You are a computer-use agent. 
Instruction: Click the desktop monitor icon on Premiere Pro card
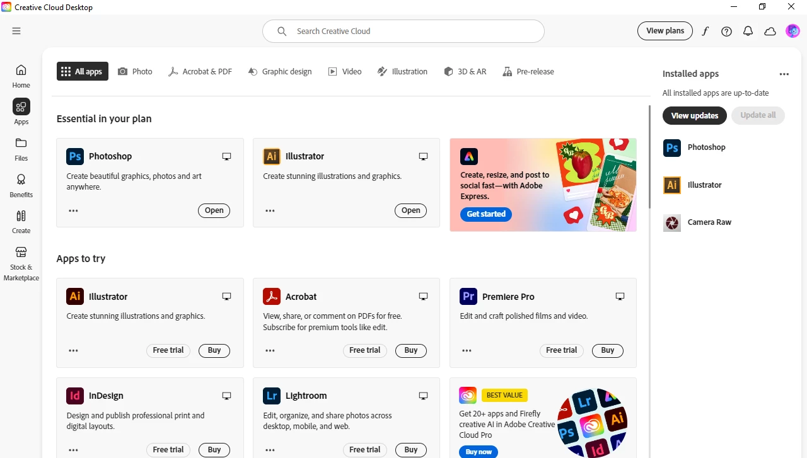click(620, 296)
